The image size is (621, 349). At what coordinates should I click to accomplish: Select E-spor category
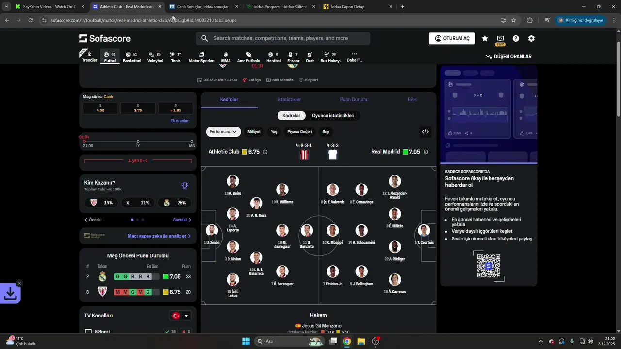click(293, 57)
